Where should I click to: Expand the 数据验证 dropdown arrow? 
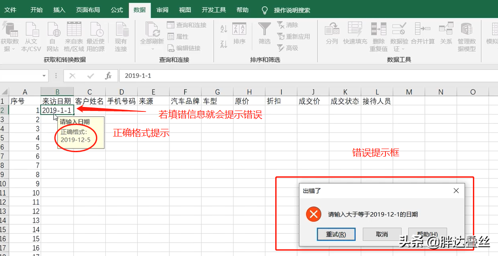403,49
